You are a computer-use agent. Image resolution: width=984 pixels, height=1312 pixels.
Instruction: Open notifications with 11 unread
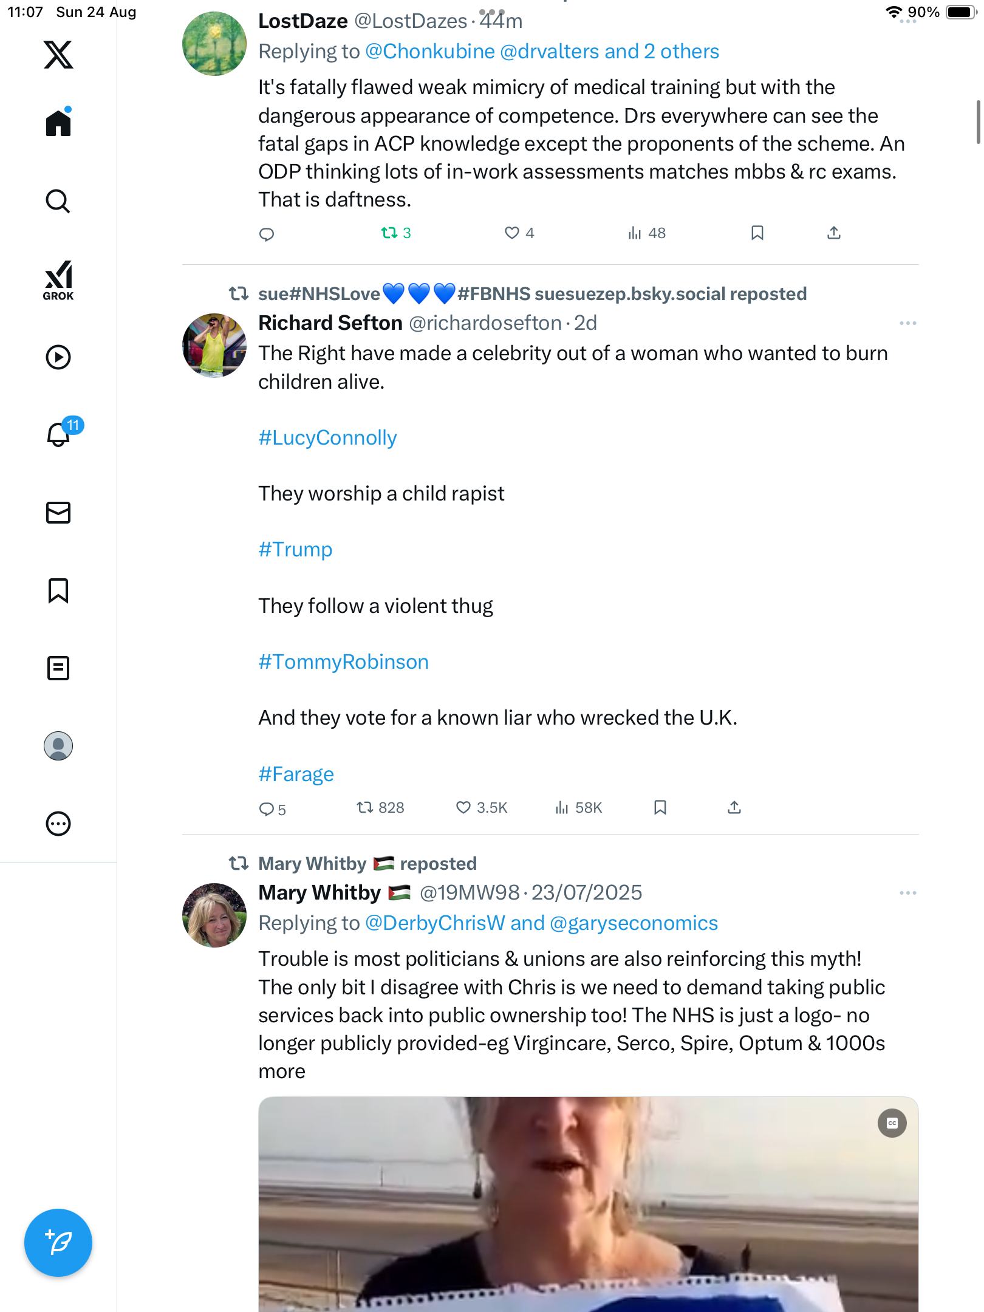click(x=60, y=434)
